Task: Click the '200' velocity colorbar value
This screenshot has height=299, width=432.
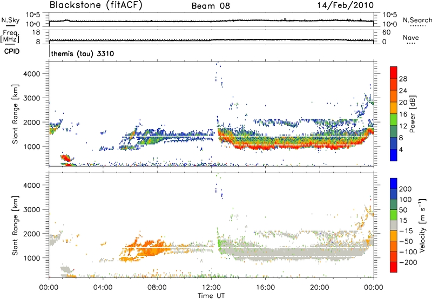Action: (x=406, y=189)
